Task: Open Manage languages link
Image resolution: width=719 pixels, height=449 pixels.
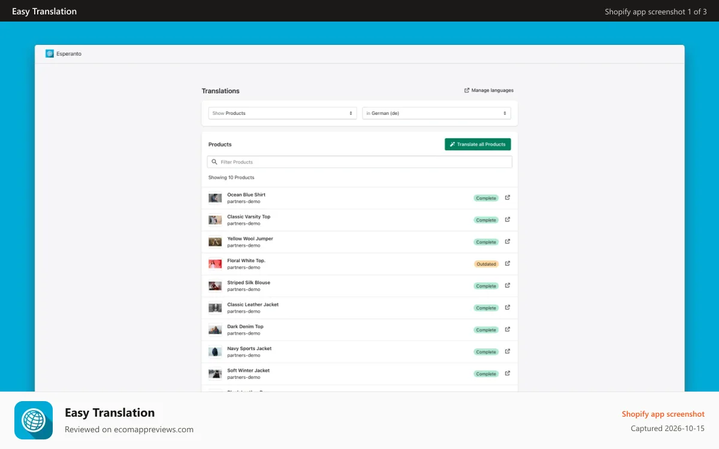Action: click(x=489, y=90)
